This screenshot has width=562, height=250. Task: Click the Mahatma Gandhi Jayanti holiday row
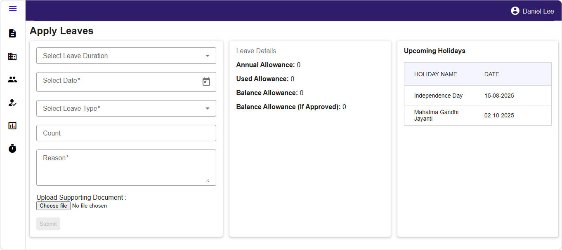point(477,115)
